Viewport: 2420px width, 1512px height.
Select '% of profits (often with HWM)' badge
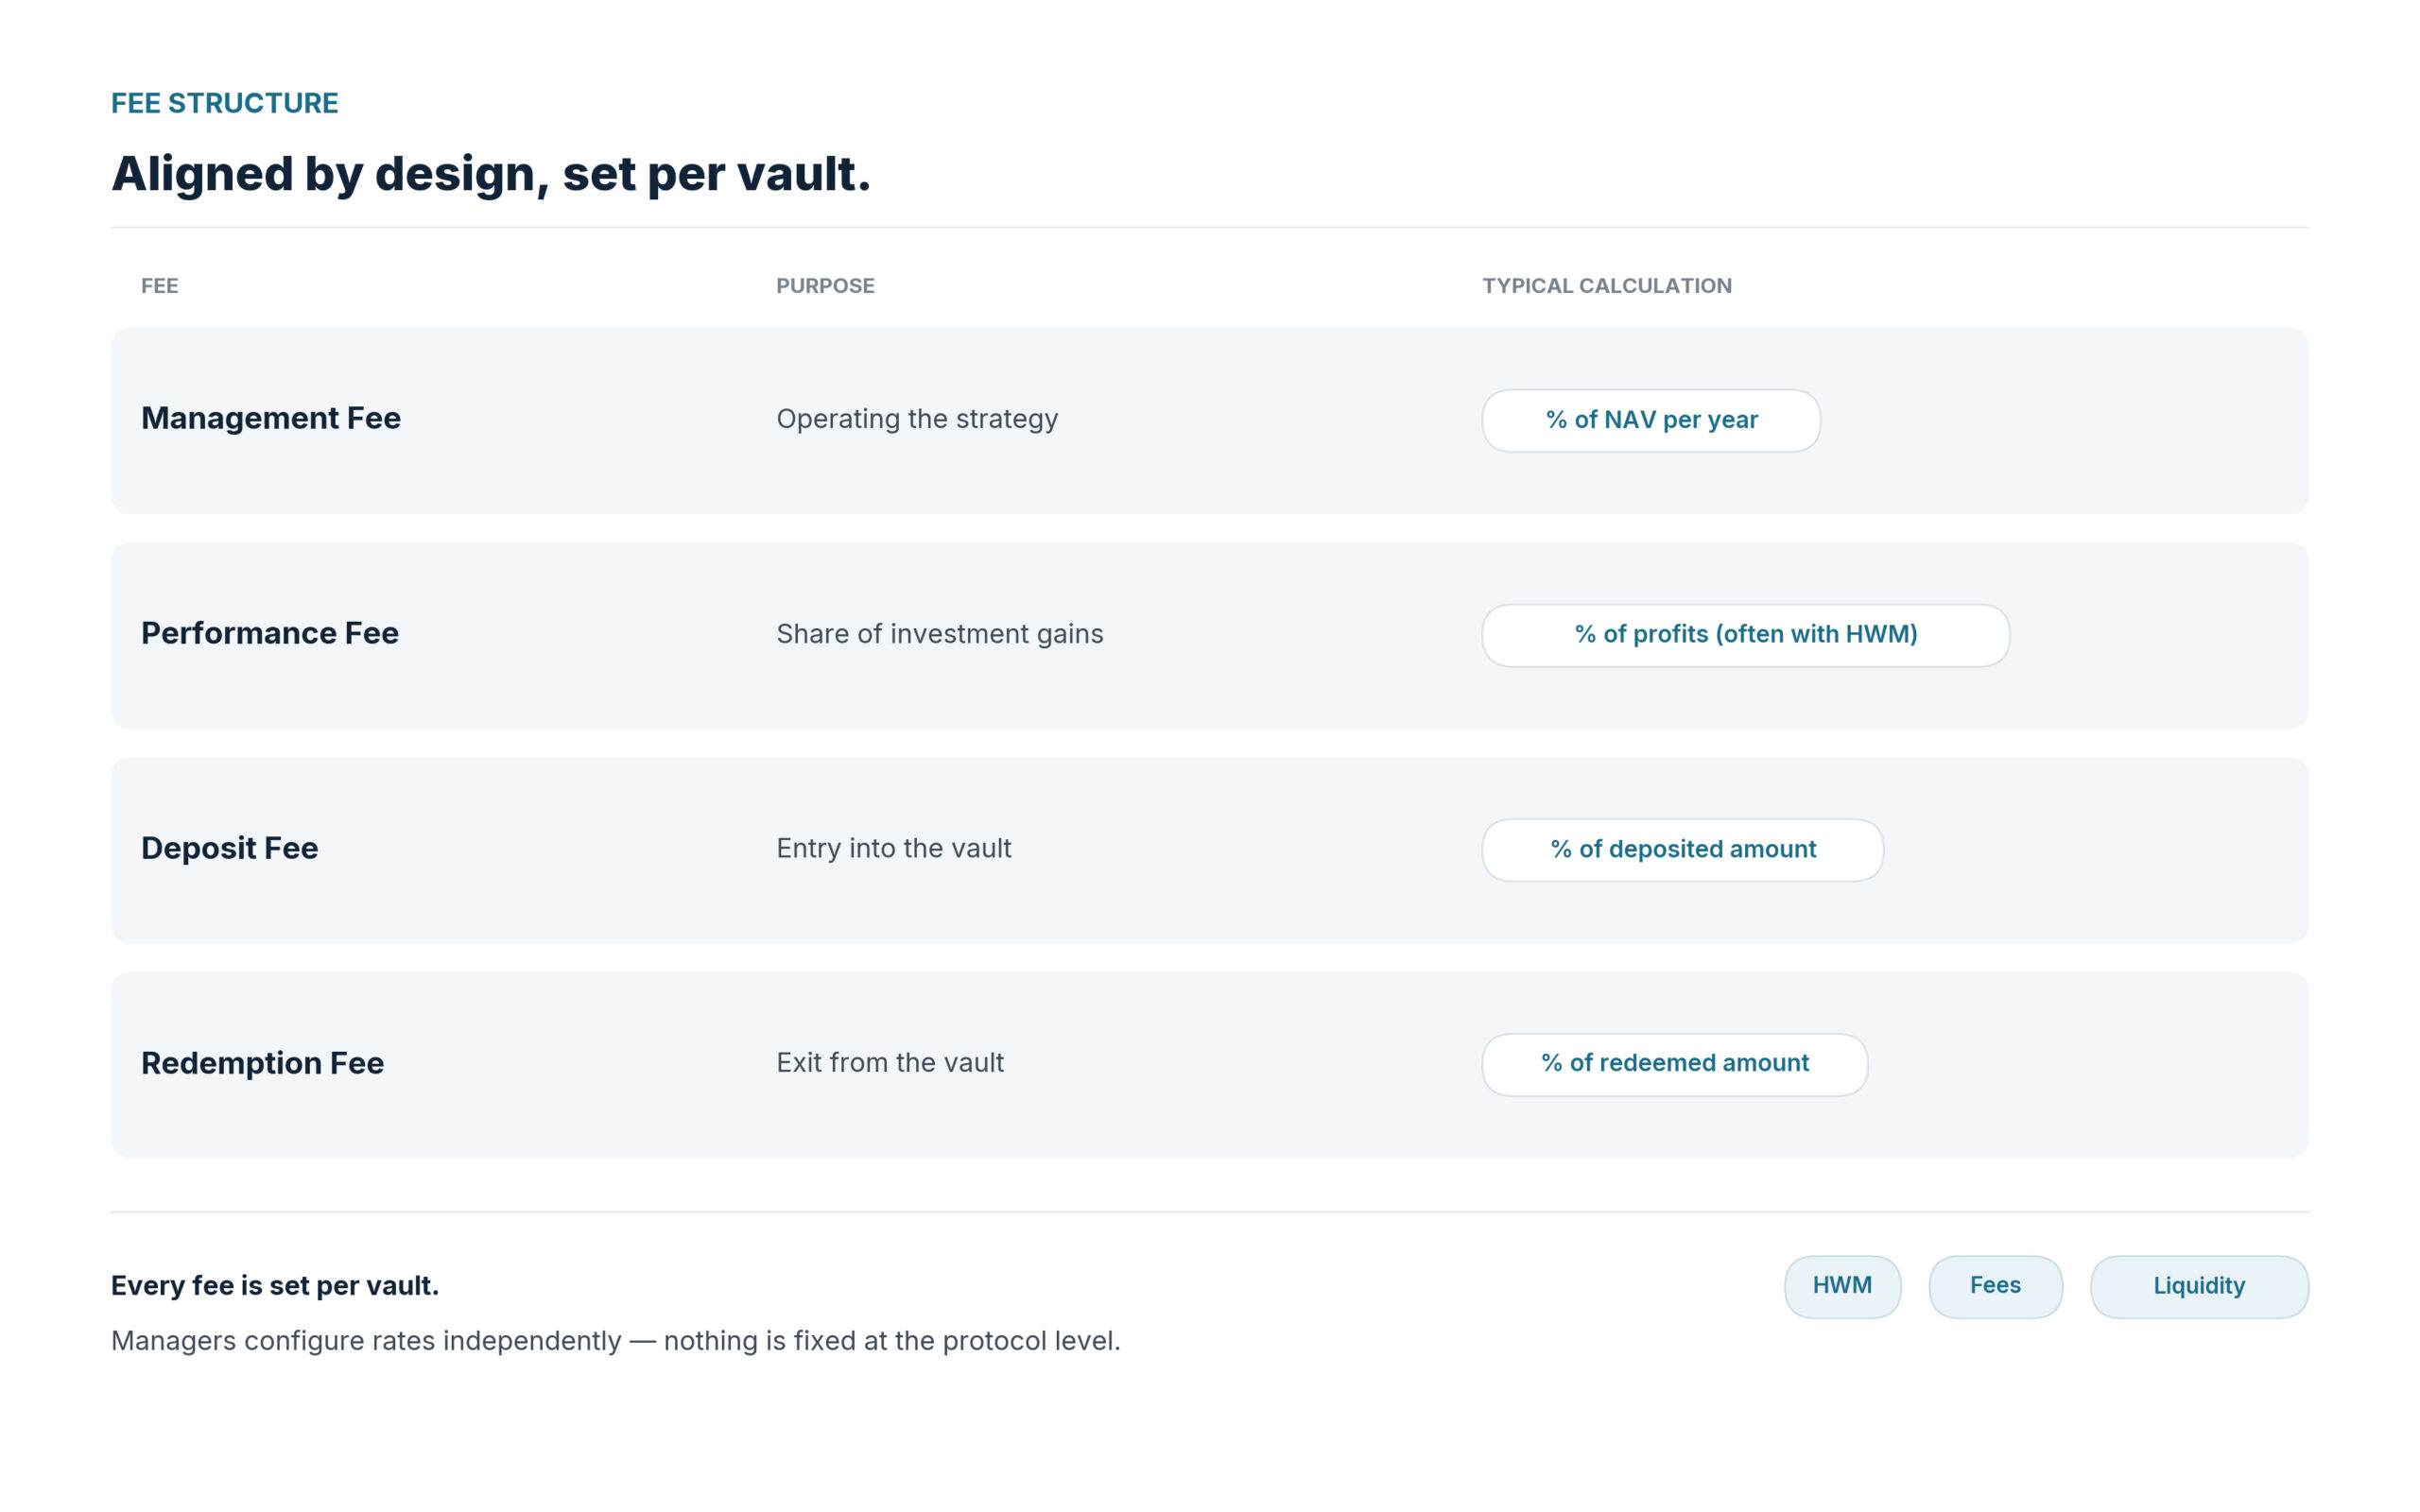1745,635
